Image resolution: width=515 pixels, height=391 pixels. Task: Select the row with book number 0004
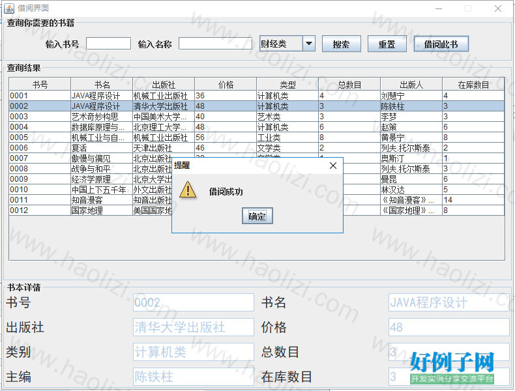click(256, 127)
